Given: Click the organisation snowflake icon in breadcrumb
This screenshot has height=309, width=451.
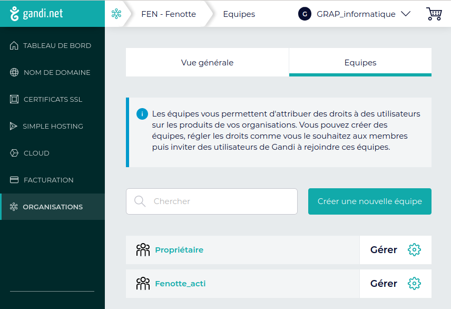Looking at the screenshot, I should click(116, 14).
